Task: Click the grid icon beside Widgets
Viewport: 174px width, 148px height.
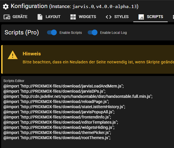Action: click(74, 17)
